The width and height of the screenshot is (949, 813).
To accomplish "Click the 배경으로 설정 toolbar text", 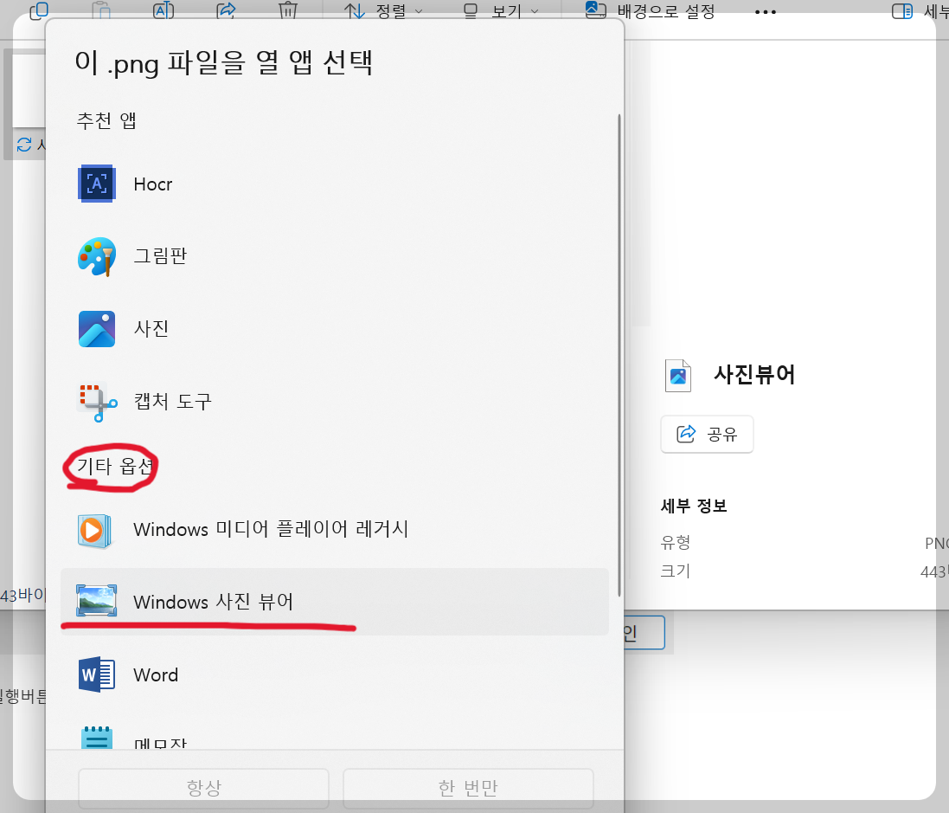I will point(666,11).
